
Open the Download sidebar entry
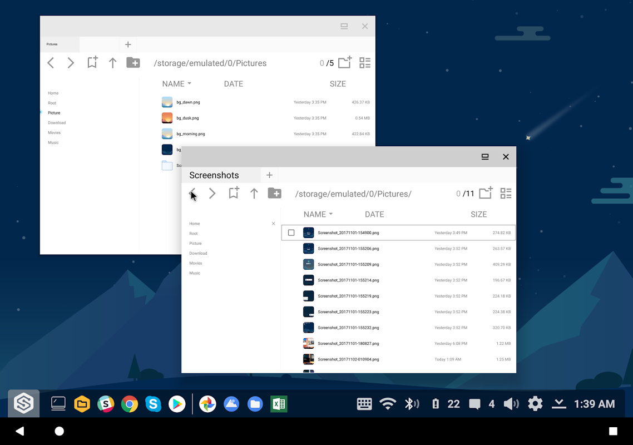click(x=198, y=253)
